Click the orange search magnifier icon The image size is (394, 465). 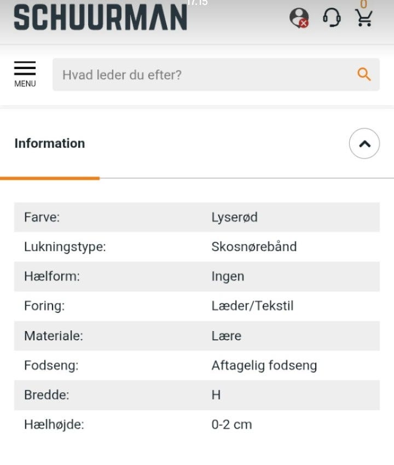click(x=364, y=74)
